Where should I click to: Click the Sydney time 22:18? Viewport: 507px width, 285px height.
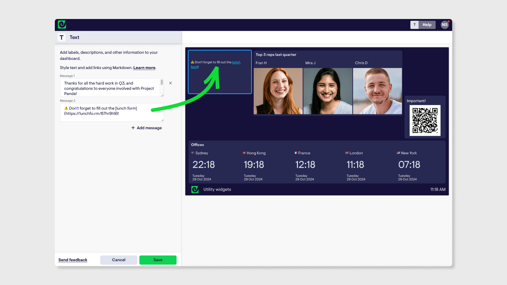204,165
